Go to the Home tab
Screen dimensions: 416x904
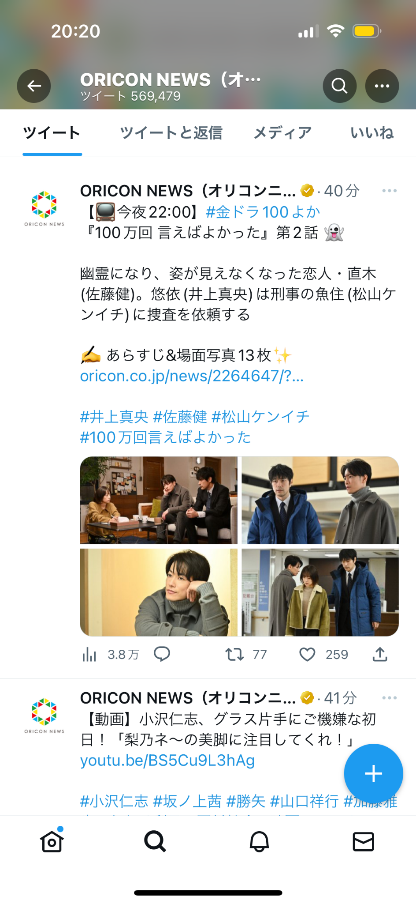tap(52, 842)
